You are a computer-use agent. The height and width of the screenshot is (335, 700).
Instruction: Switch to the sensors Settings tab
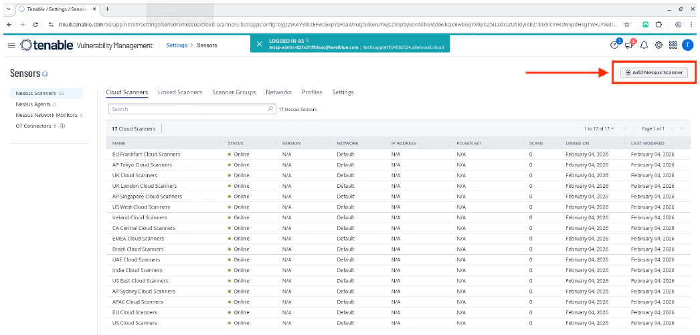[343, 92]
